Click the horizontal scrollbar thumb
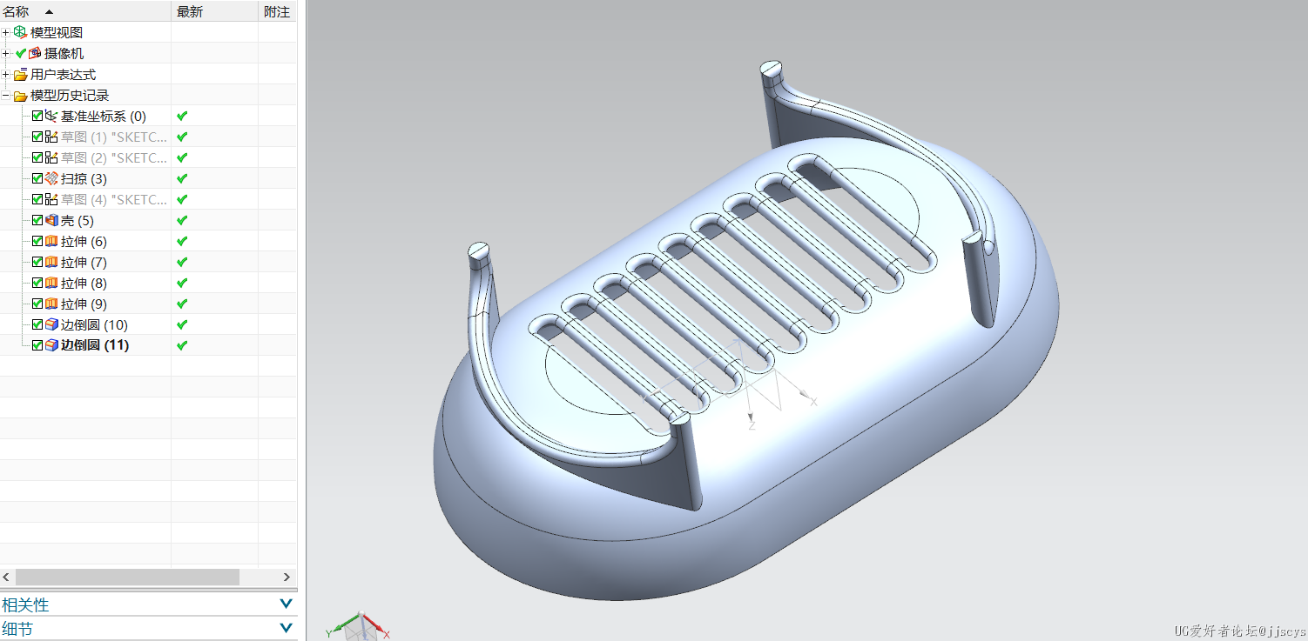Screen dimensions: 1308x641 point(127,577)
